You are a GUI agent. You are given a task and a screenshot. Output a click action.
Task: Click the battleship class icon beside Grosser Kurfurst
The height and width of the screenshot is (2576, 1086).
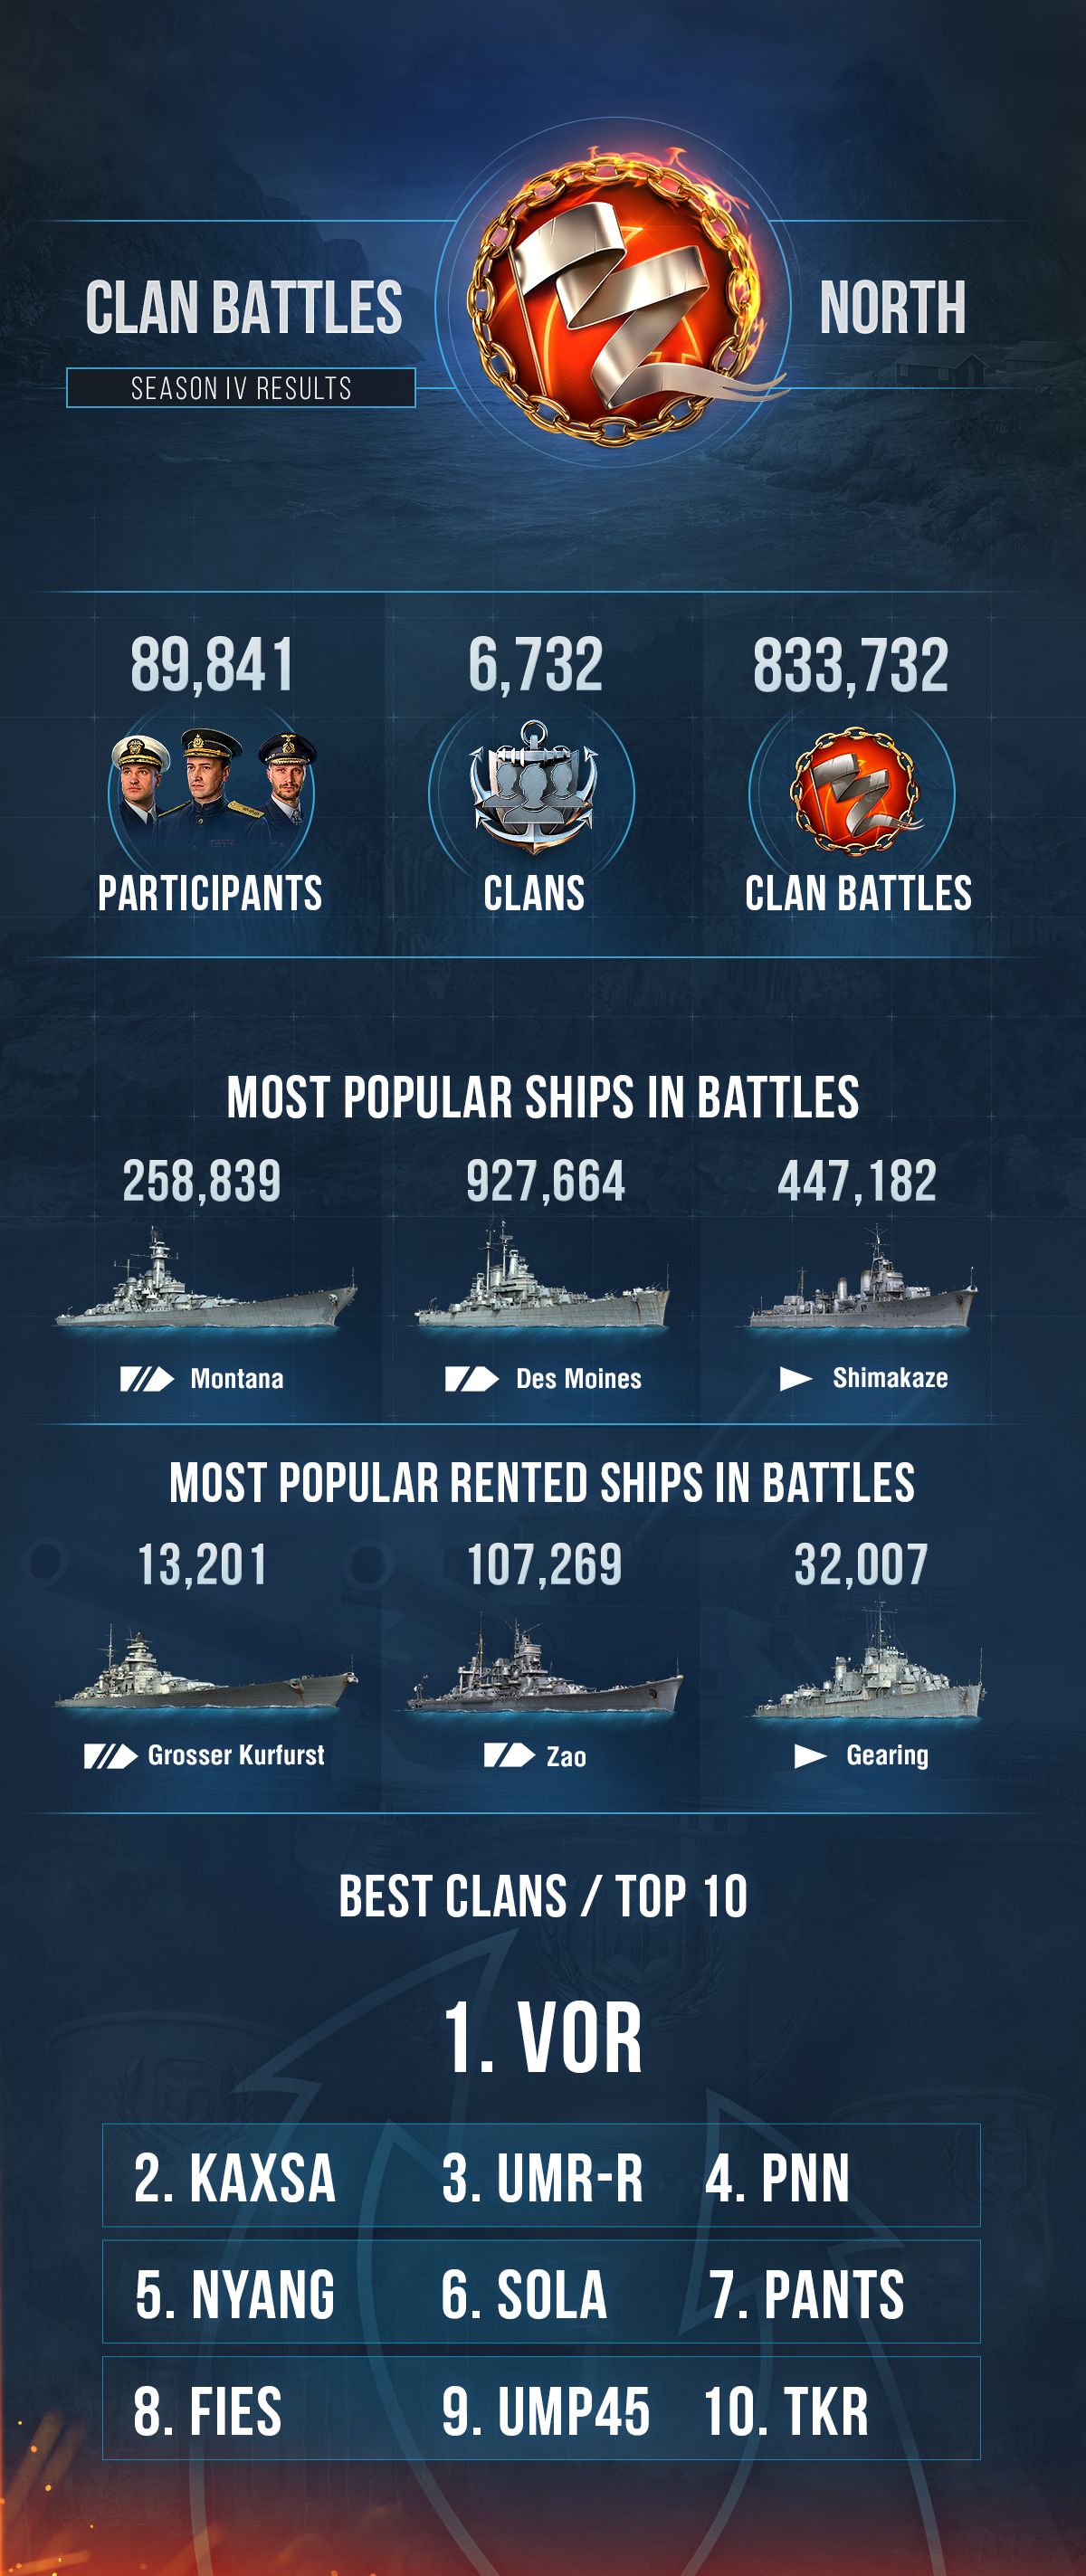pos(110,1756)
